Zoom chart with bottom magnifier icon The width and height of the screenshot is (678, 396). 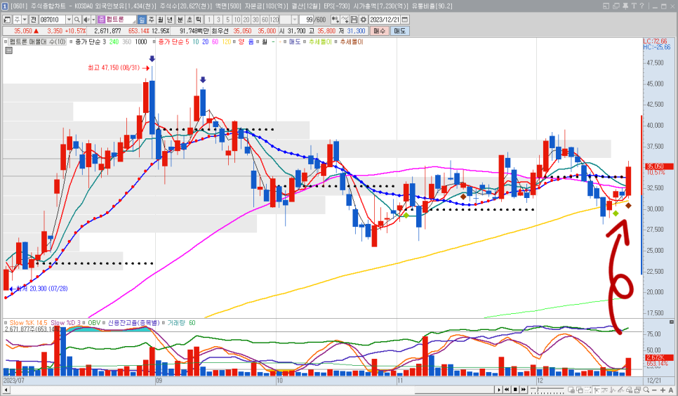coord(646,390)
